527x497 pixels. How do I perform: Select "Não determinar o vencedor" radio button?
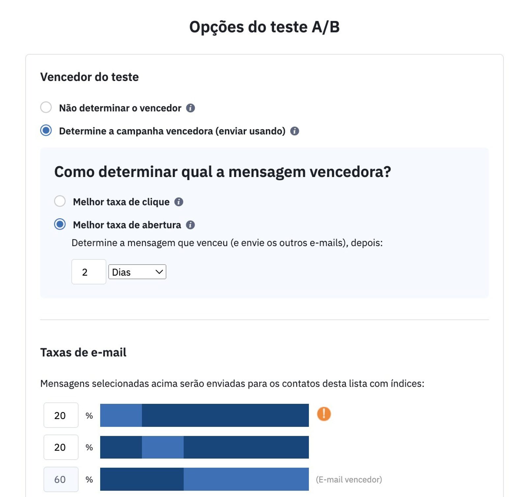click(46, 107)
